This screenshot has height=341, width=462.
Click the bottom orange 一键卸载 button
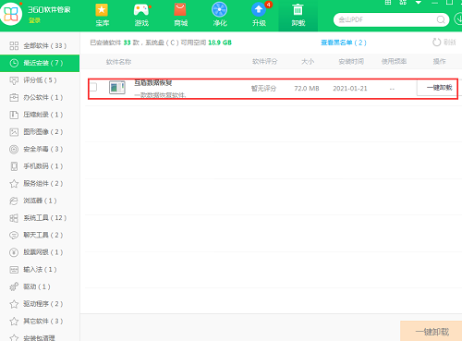pos(432,332)
